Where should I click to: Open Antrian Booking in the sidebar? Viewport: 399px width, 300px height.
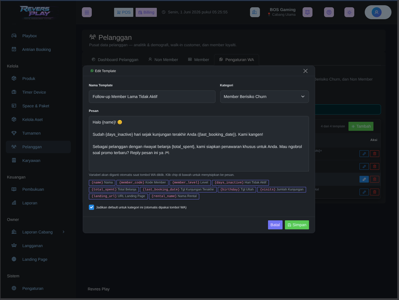pos(38,49)
